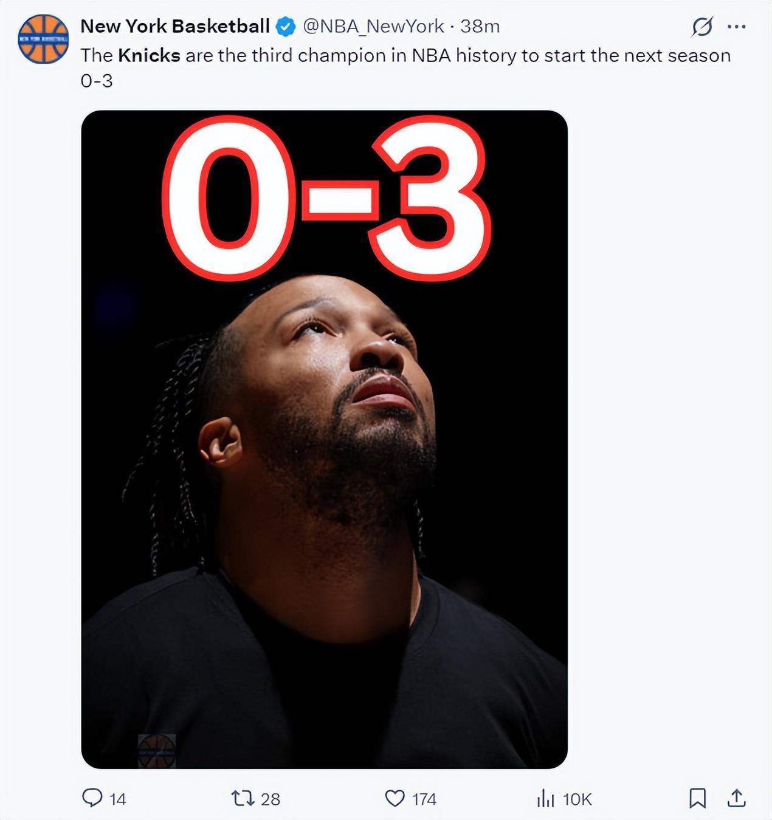The width and height of the screenshot is (772, 820).
Task: Like the post with the heart icon
Action: 395,798
